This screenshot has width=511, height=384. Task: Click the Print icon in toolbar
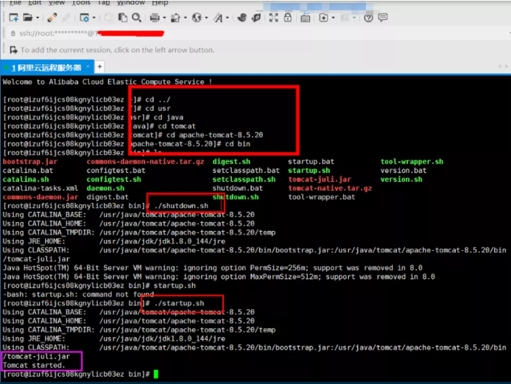click(155, 18)
